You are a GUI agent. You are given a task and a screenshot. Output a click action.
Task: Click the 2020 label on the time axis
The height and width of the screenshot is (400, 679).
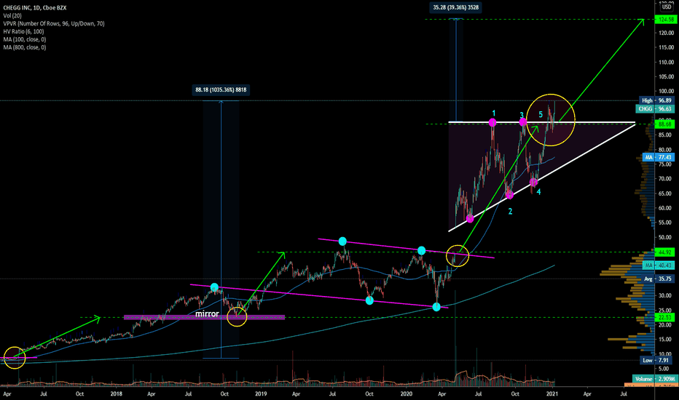pyautogui.click(x=407, y=394)
